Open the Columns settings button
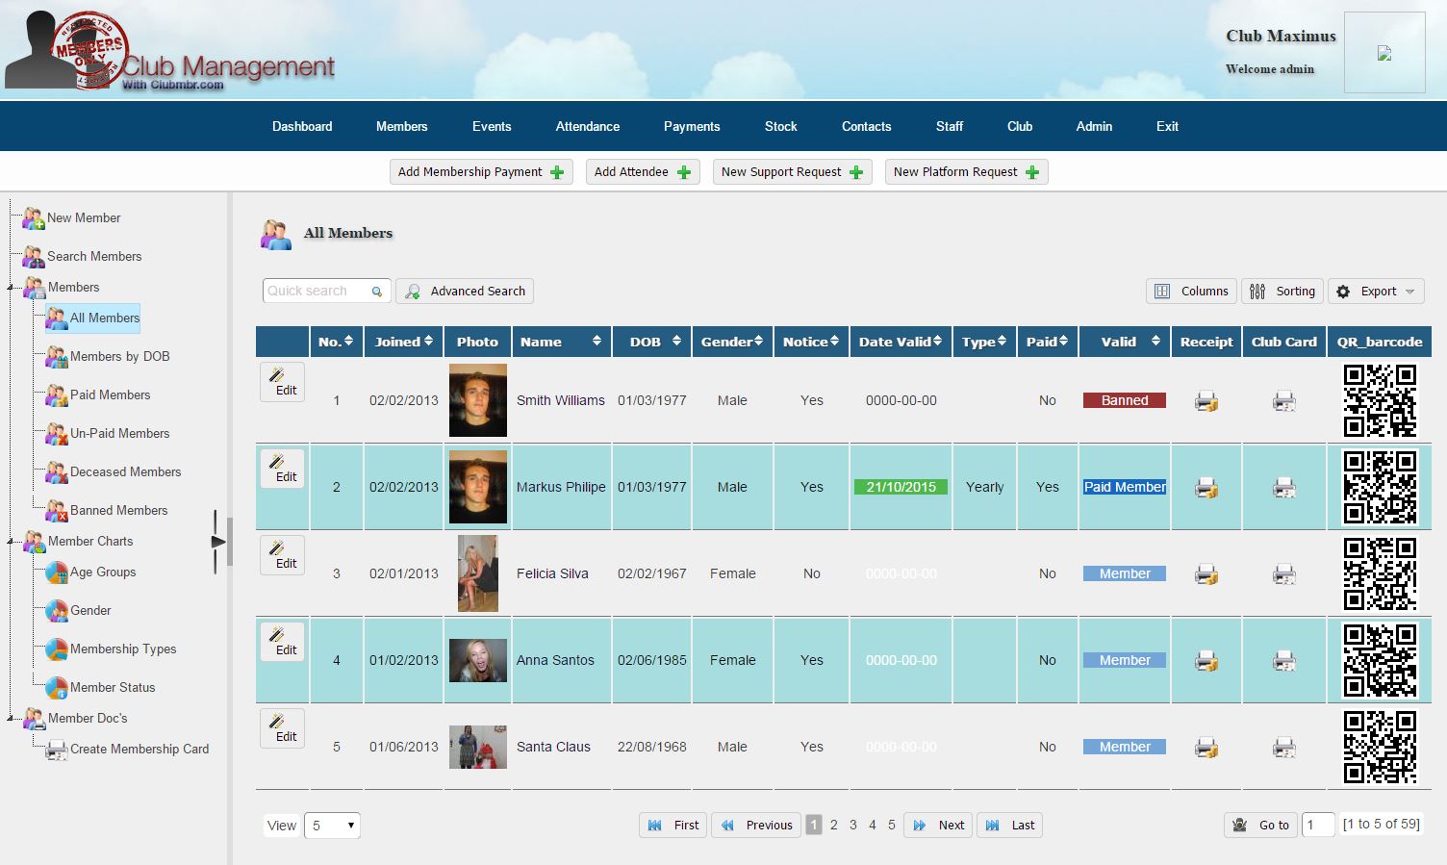The height and width of the screenshot is (865, 1447). coord(1191,292)
